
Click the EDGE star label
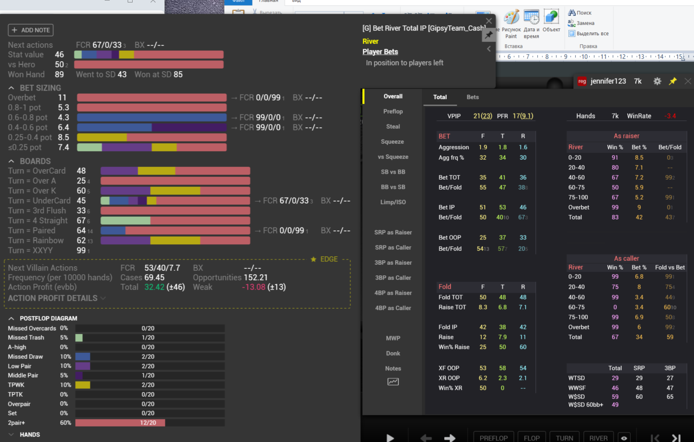pos(324,259)
